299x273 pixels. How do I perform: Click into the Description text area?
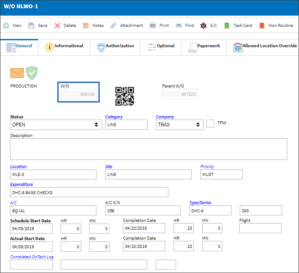coord(148,149)
